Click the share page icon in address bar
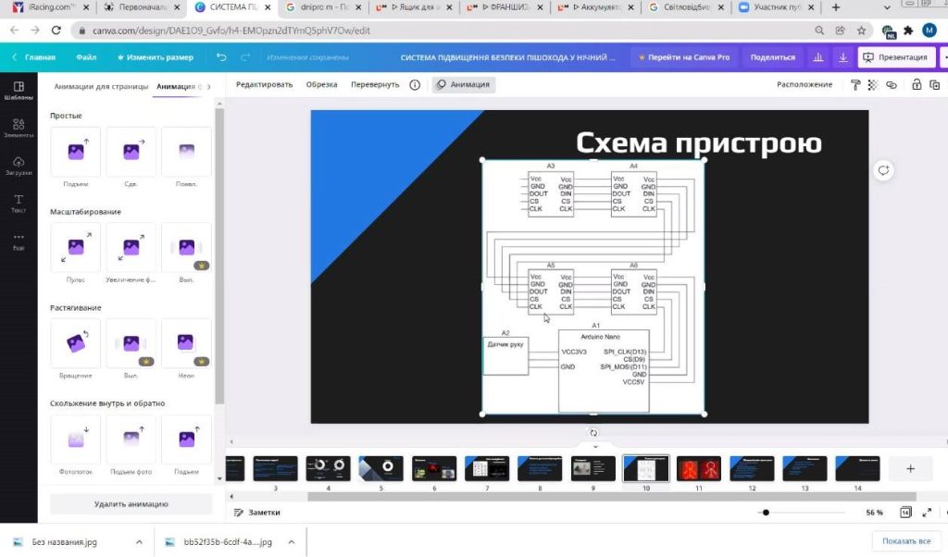 (x=840, y=31)
